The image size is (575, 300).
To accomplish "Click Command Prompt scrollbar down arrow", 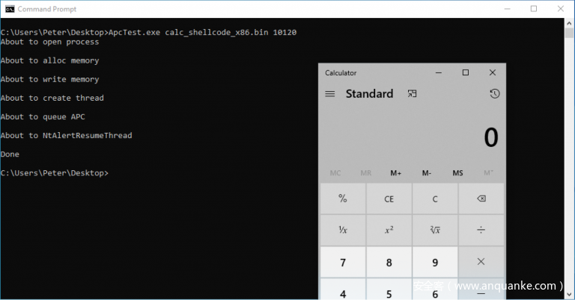I will click(x=569, y=295).
